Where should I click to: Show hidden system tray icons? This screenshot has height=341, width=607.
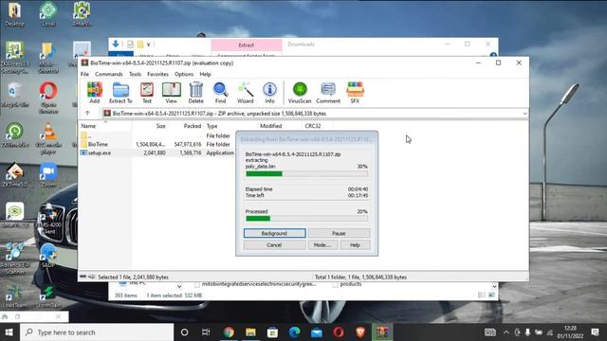pyautogui.click(x=506, y=332)
